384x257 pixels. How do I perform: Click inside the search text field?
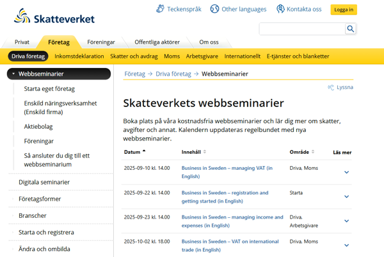[301, 29]
